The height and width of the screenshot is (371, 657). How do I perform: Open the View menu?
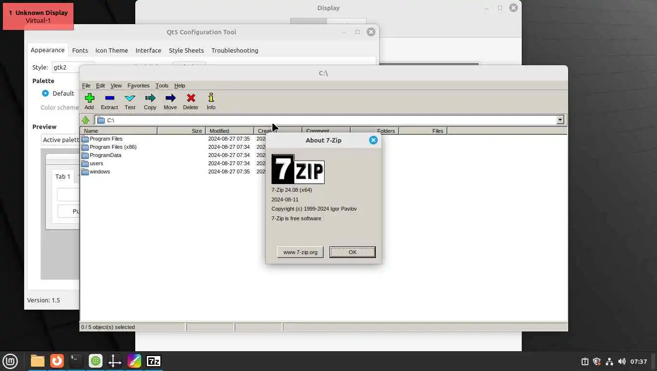116,86
